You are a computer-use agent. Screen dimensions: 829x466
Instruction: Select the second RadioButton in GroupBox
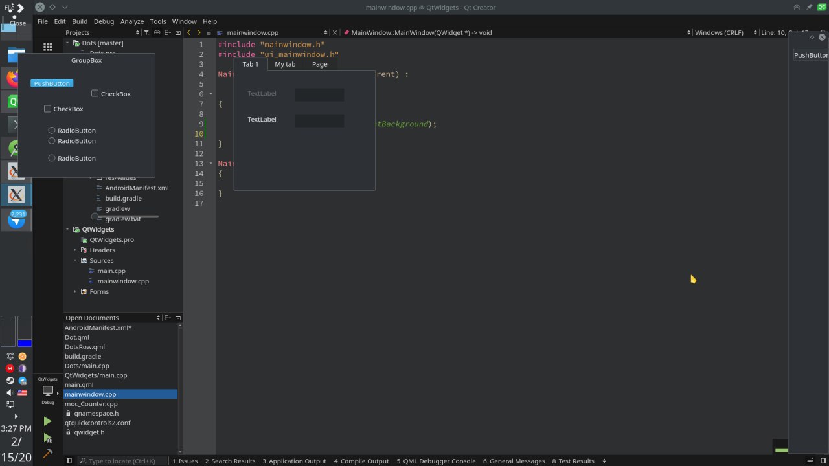click(x=52, y=140)
